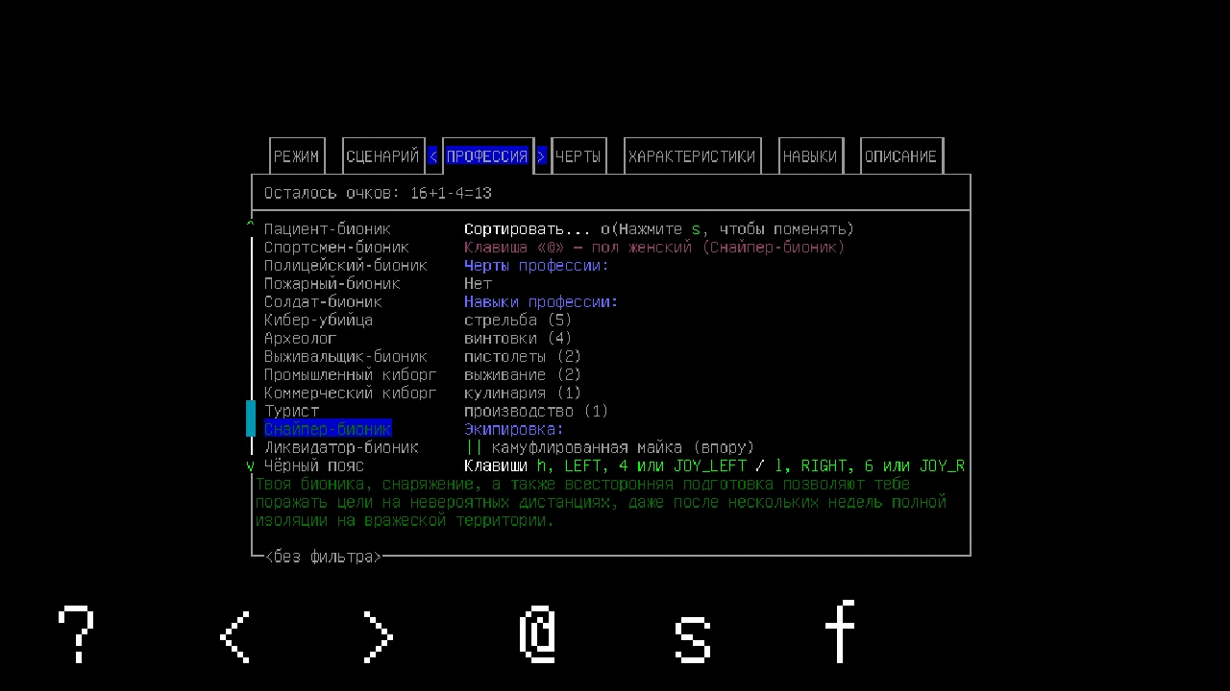Screen dimensions: 1230x691
Task: Open the РЕЖИМ tab
Action: point(296,156)
